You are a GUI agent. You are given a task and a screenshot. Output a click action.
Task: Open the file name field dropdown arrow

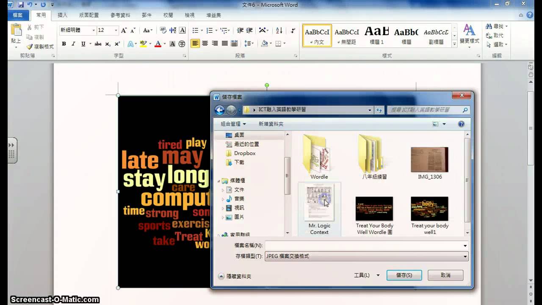(465, 246)
